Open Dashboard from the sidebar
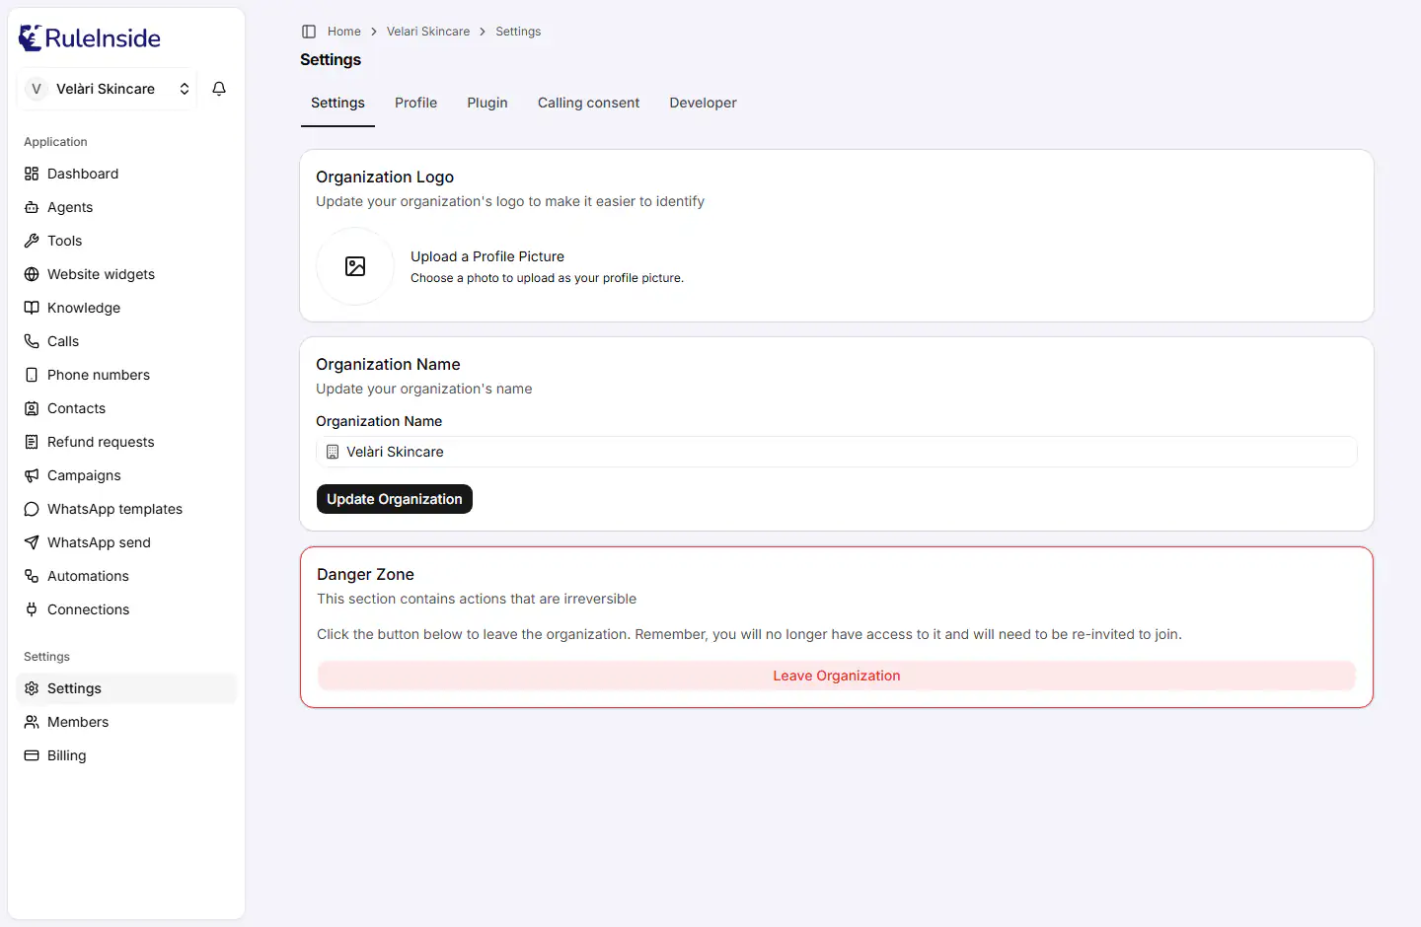Image resolution: width=1421 pixels, height=927 pixels. tap(126, 174)
